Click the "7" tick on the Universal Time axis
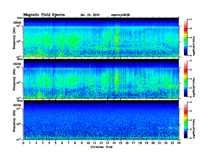 tap(69, 143)
